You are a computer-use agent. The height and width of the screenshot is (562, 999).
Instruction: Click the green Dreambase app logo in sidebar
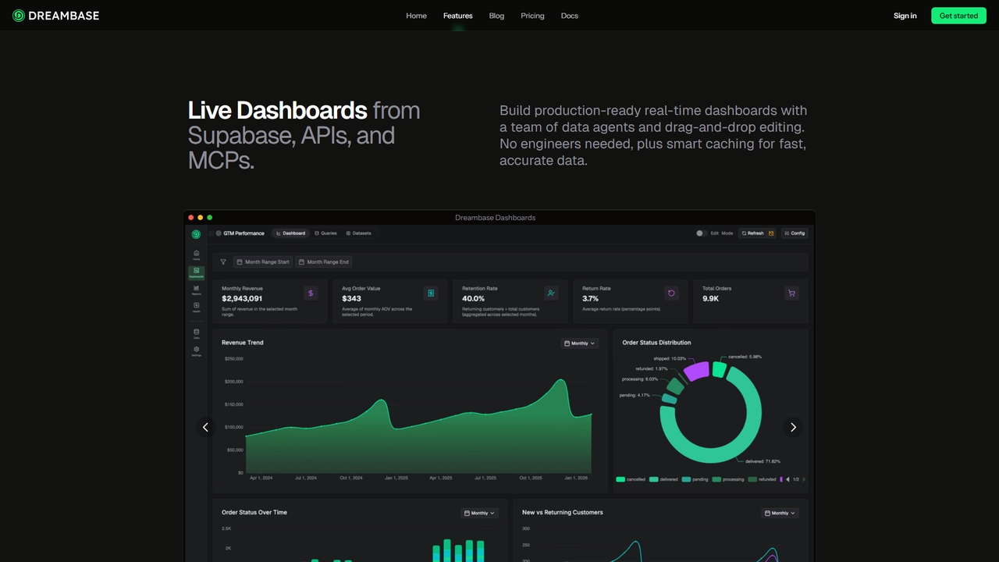[x=196, y=233]
